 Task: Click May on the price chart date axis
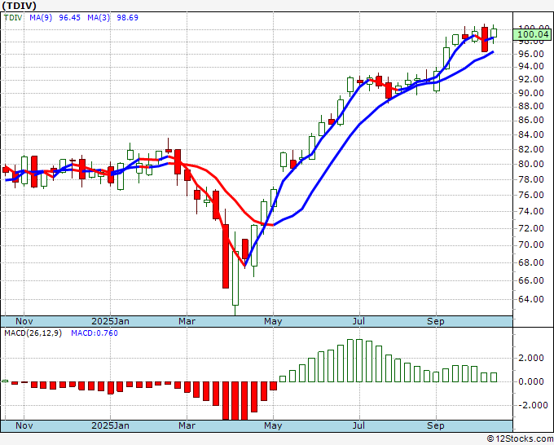click(273, 321)
